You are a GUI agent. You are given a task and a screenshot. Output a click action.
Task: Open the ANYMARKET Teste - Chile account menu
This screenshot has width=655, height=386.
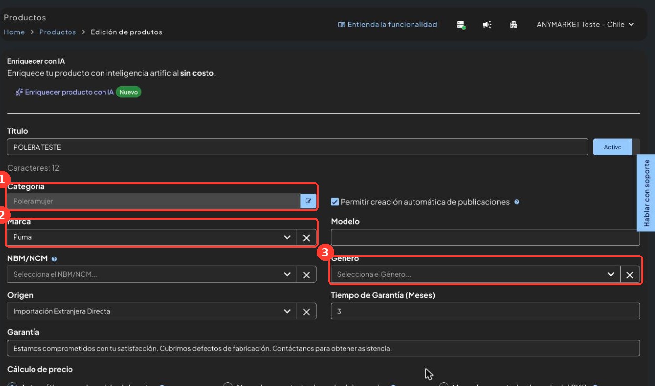pos(585,25)
